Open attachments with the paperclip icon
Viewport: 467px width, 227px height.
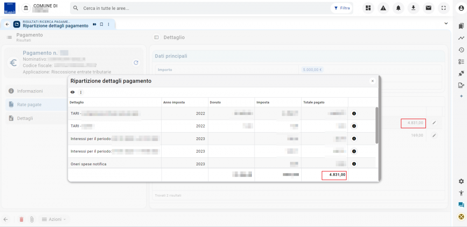(x=32, y=219)
